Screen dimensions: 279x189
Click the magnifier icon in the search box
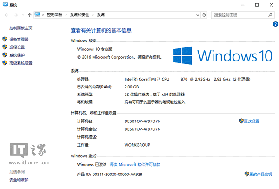pyautogui.click(x=269, y=15)
